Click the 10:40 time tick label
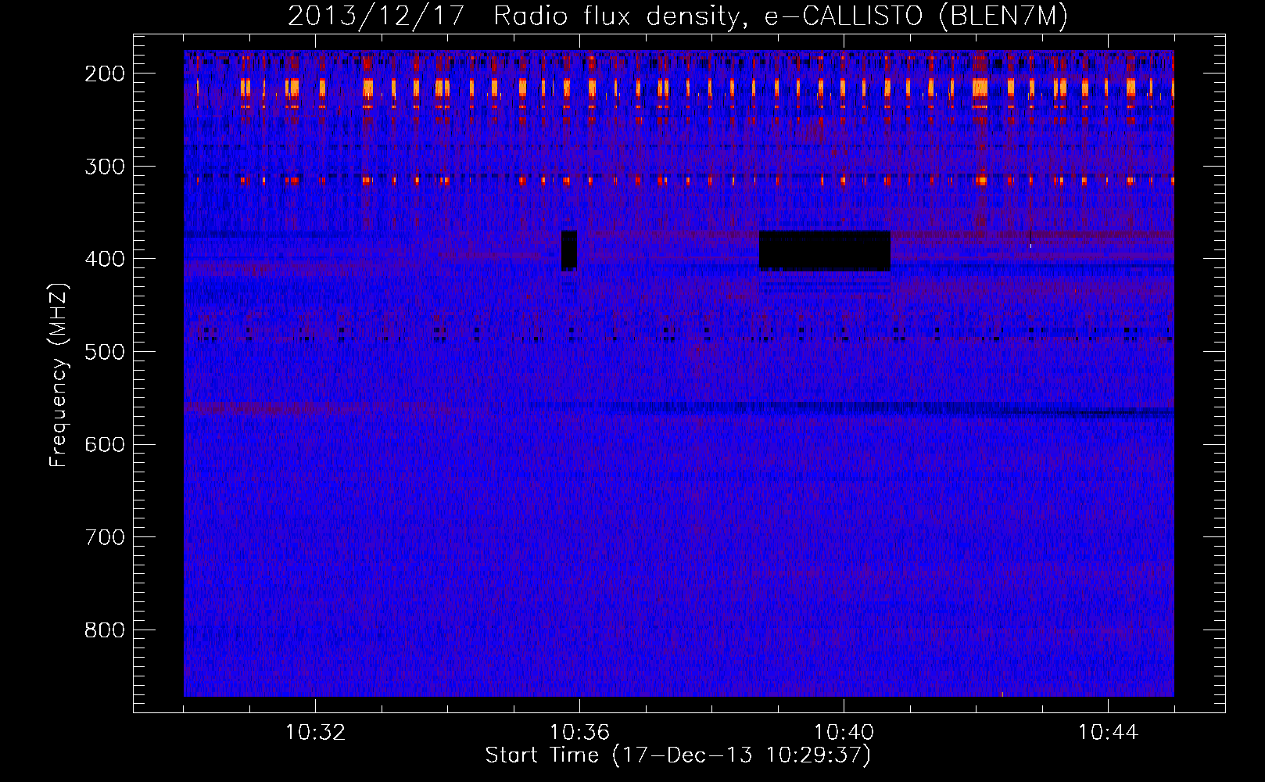This screenshot has height=782, width=1265. pyautogui.click(x=844, y=733)
